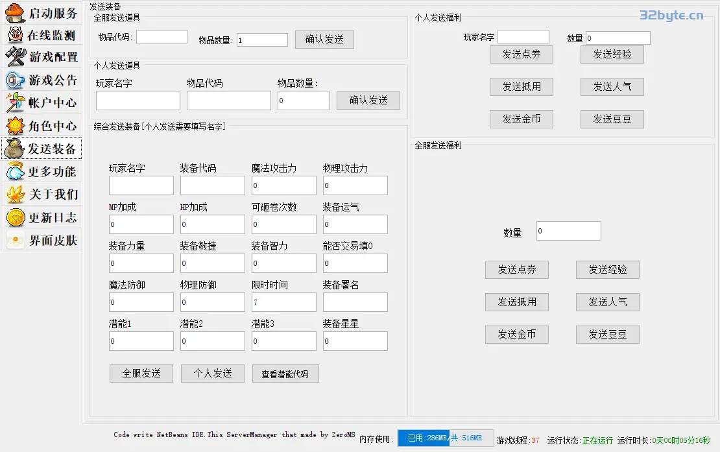This screenshot has width=720, height=452.
Task: Focus 物品代码 field in 个人发送道具
Action: [229, 101]
